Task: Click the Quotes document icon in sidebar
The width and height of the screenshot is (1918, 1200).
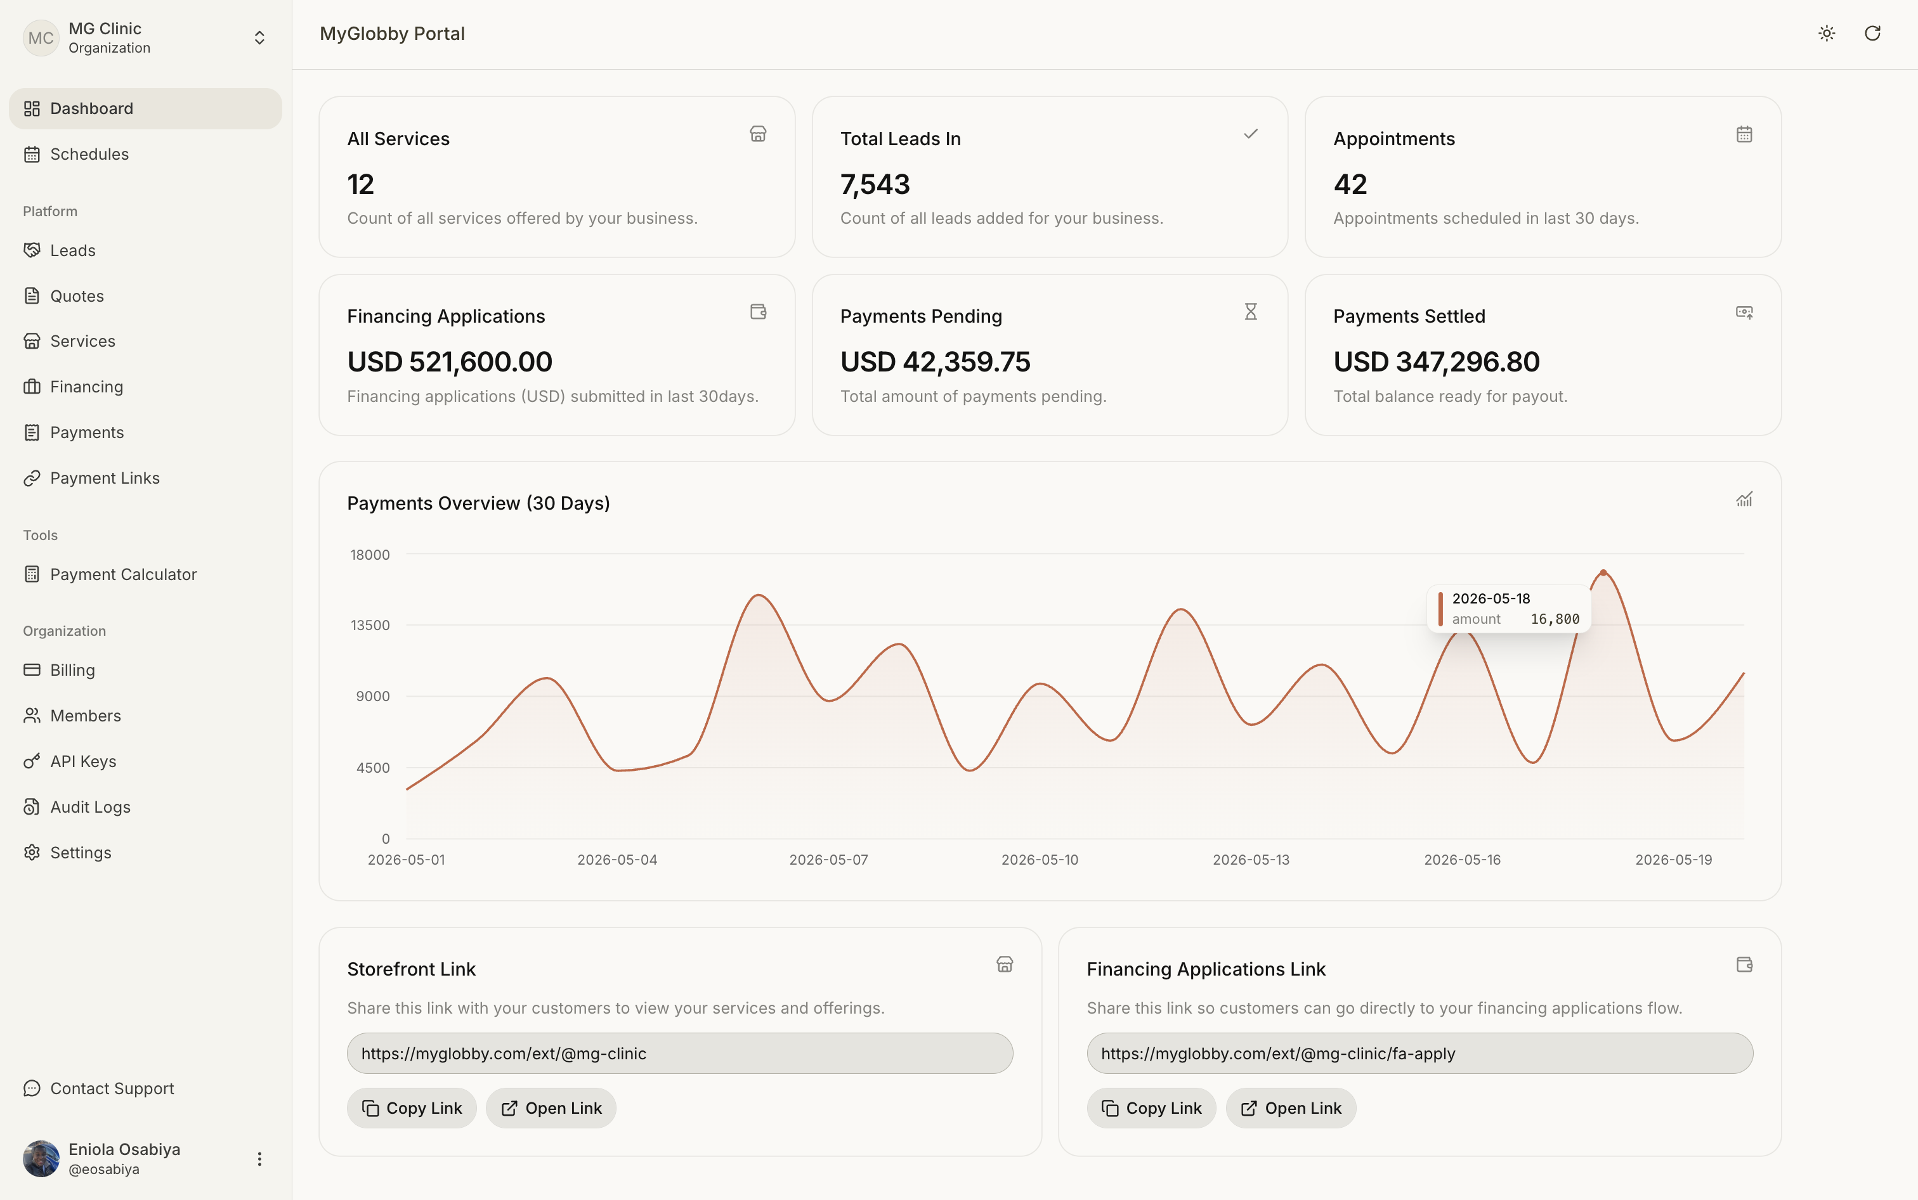Action: point(32,296)
